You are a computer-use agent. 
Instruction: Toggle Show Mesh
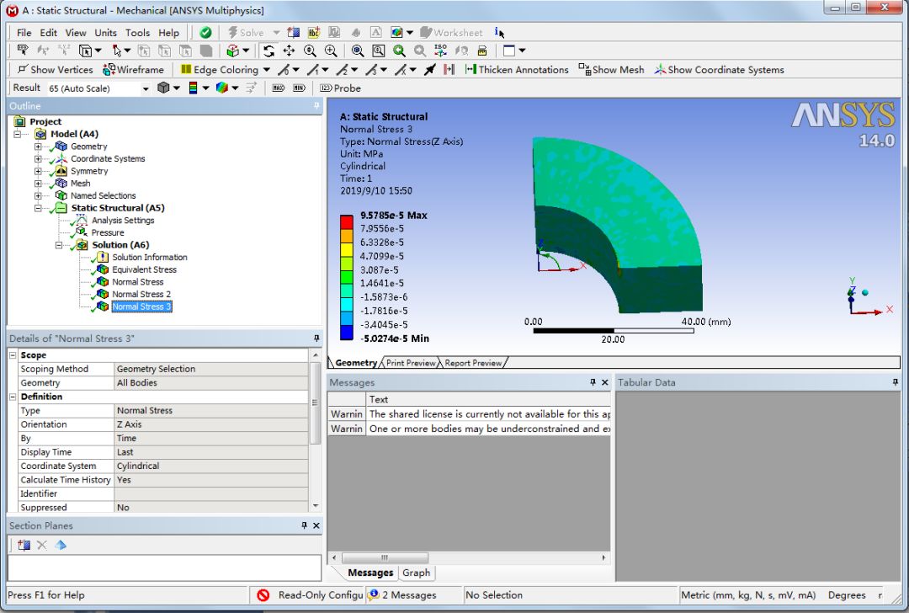pos(611,70)
